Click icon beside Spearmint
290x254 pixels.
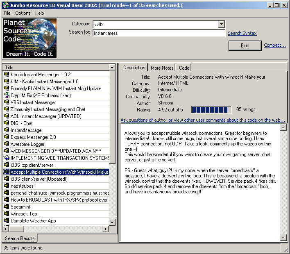(x=7, y=206)
